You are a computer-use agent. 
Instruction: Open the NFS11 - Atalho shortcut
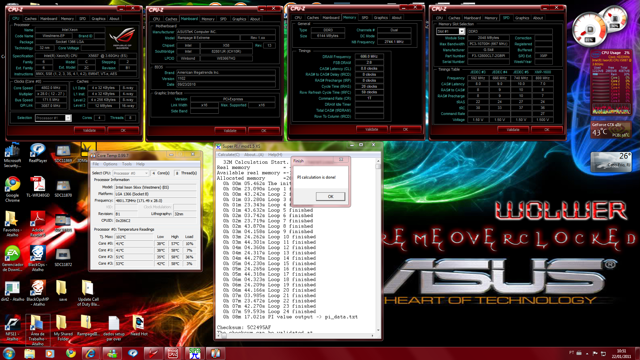tap(12, 328)
